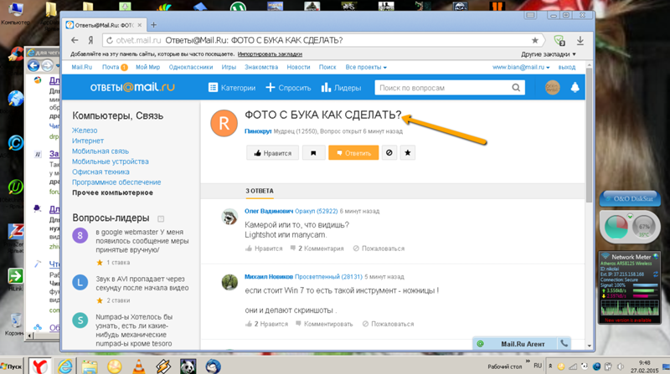Open the Железо category
Image resolution: width=670 pixels, height=374 pixels.
pos(85,131)
